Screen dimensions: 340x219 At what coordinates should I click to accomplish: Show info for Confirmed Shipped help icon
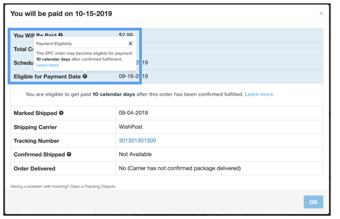(x=69, y=154)
